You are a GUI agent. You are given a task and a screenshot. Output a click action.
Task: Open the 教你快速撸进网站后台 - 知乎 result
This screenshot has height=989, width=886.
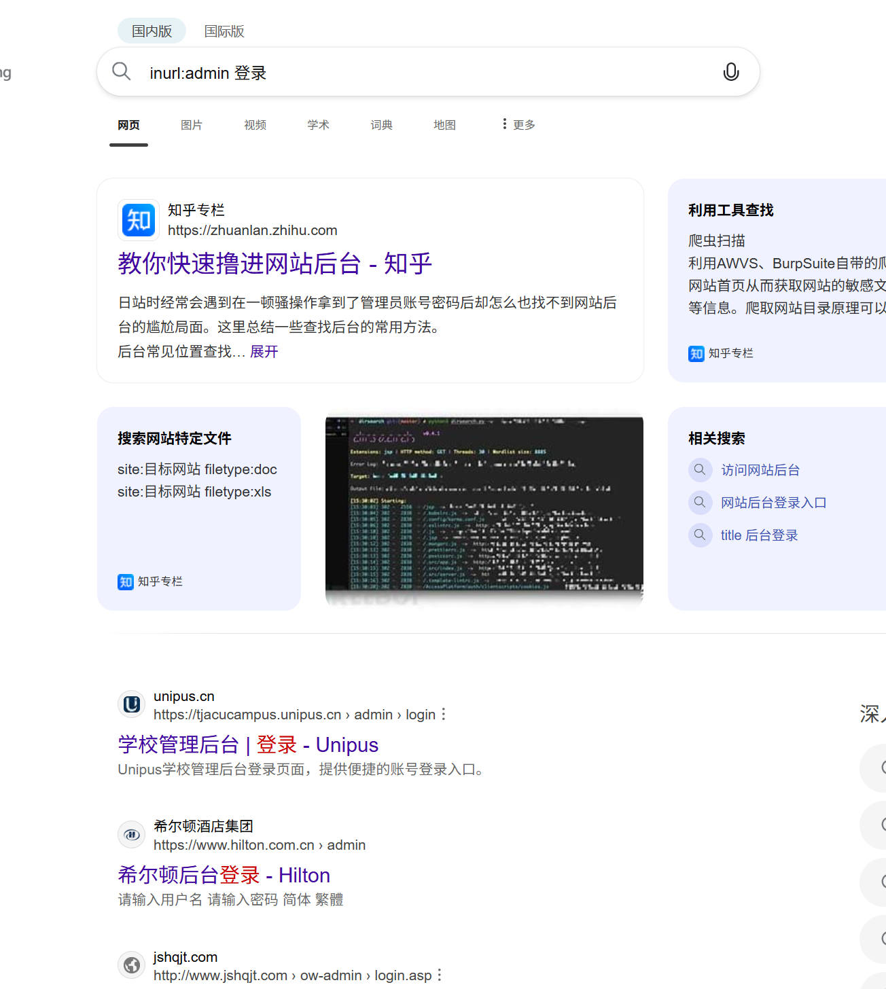pyautogui.click(x=274, y=264)
